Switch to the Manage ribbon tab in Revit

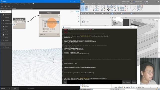tap(142, 4)
